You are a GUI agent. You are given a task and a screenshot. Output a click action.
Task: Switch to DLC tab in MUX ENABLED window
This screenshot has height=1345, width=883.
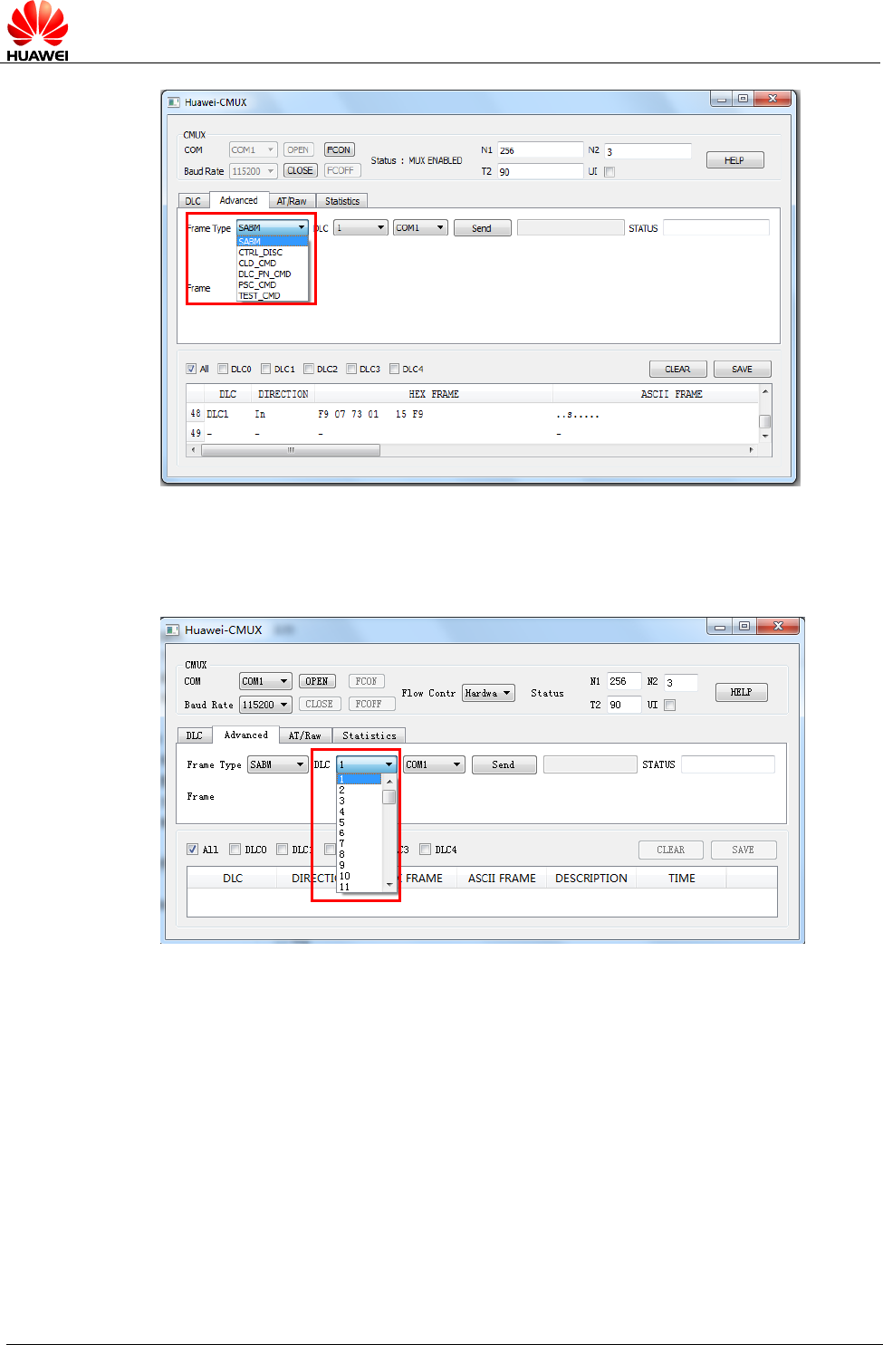click(x=193, y=201)
